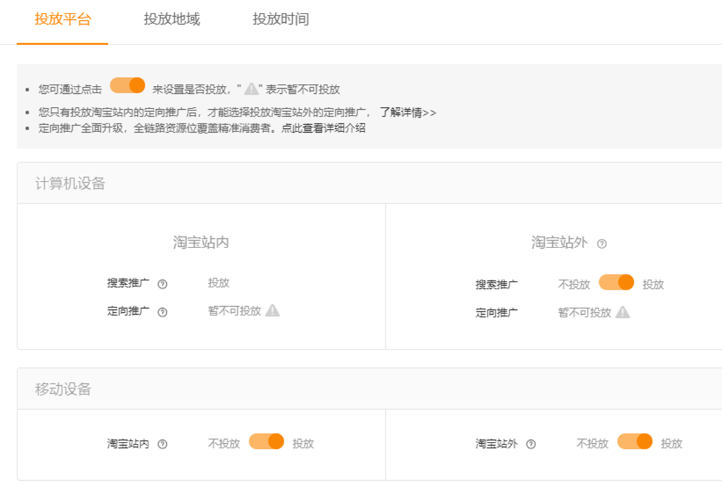Select the 投放平台 tab

(62, 20)
